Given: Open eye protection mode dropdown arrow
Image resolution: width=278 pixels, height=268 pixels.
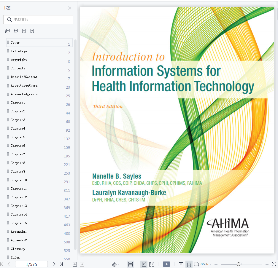Looking at the screenshot, I should [119, 264].
